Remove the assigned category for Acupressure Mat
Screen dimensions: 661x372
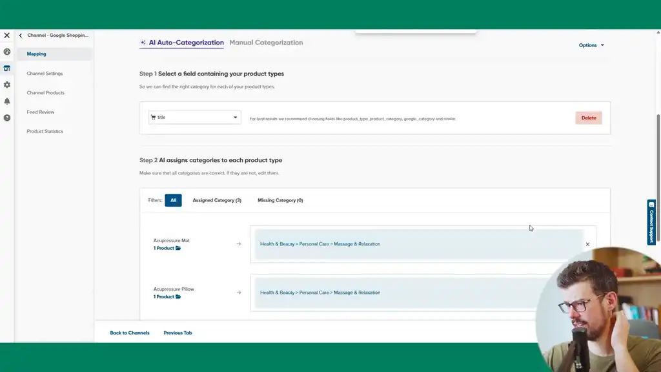[587, 244]
